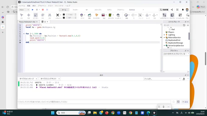The width and height of the screenshot is (207, 116).
Task: Open the All Contexts filter dropdown
Action: [x=50, y=79]
